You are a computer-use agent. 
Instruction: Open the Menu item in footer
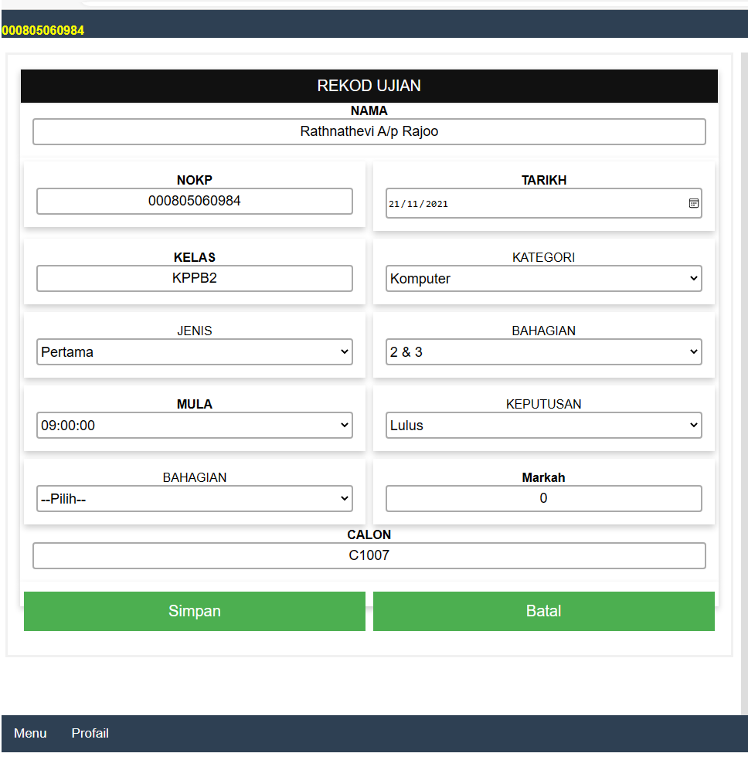30,733
